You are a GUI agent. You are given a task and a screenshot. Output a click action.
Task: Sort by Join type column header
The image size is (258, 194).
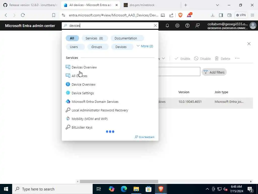pyautogui.click(x=221, y=92)
